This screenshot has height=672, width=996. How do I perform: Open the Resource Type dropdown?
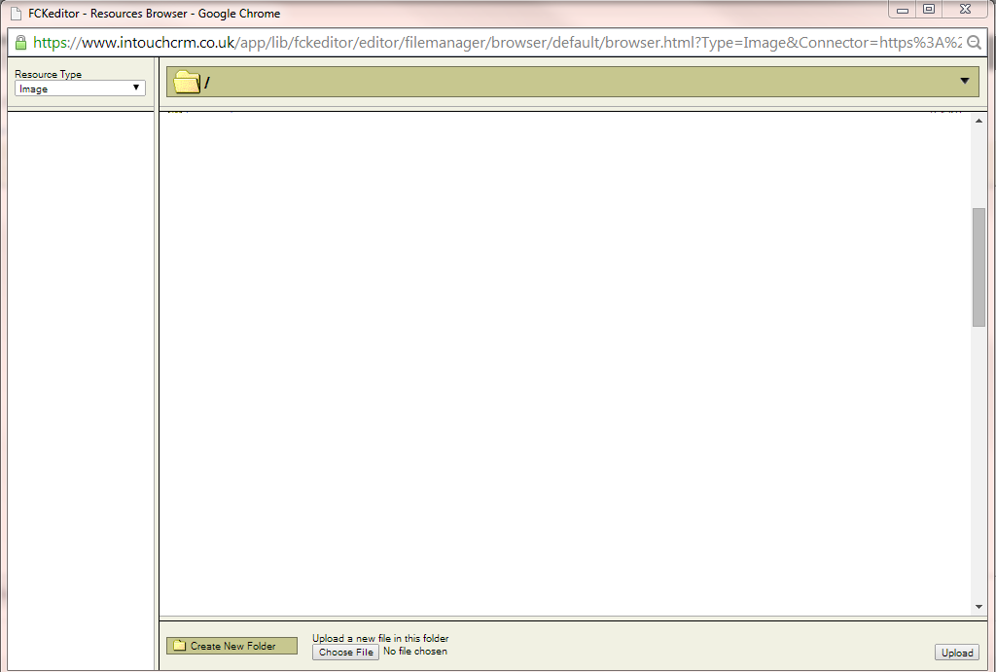point(80,88)
